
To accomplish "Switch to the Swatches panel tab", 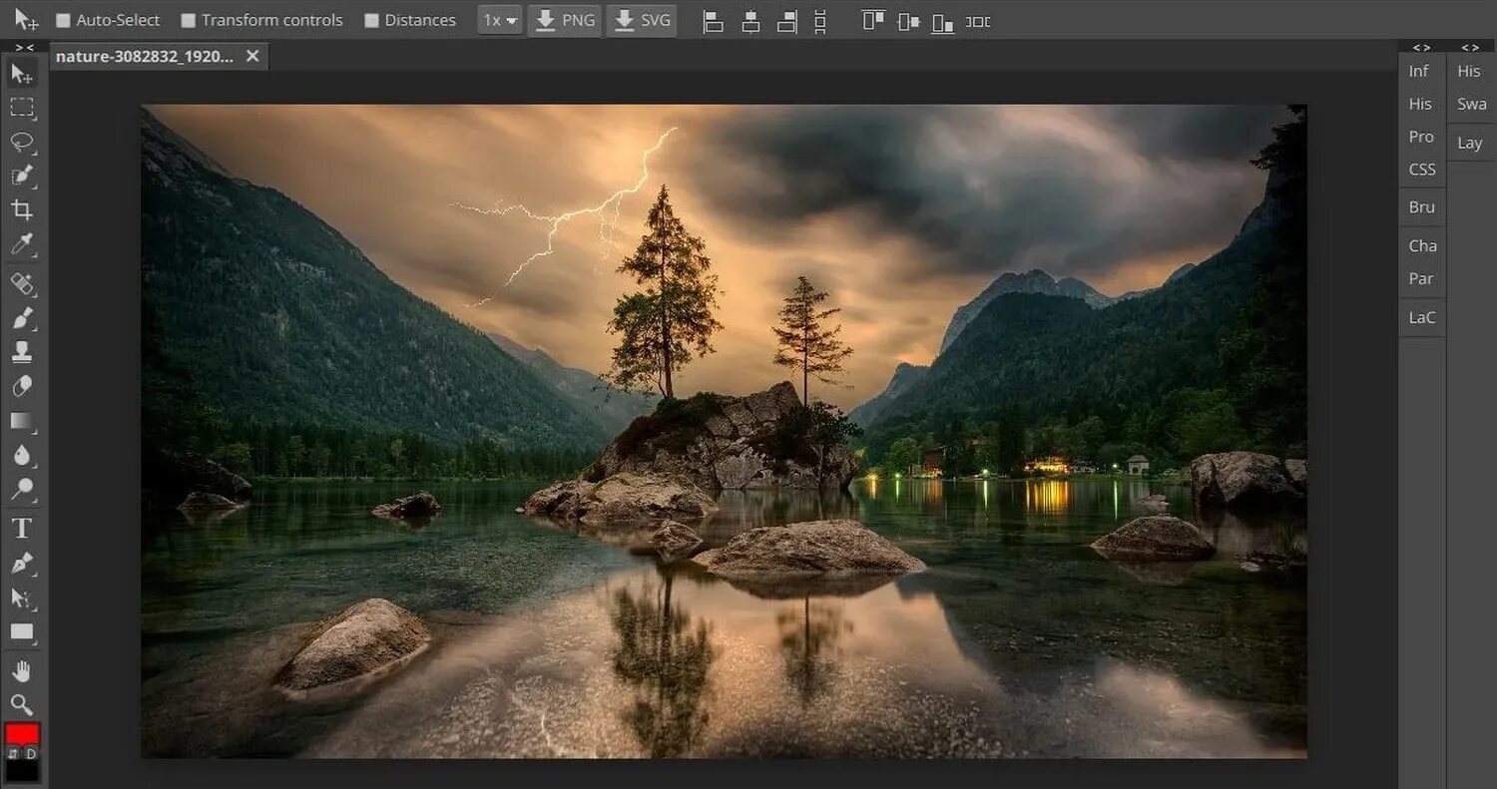I will 1471,103.
